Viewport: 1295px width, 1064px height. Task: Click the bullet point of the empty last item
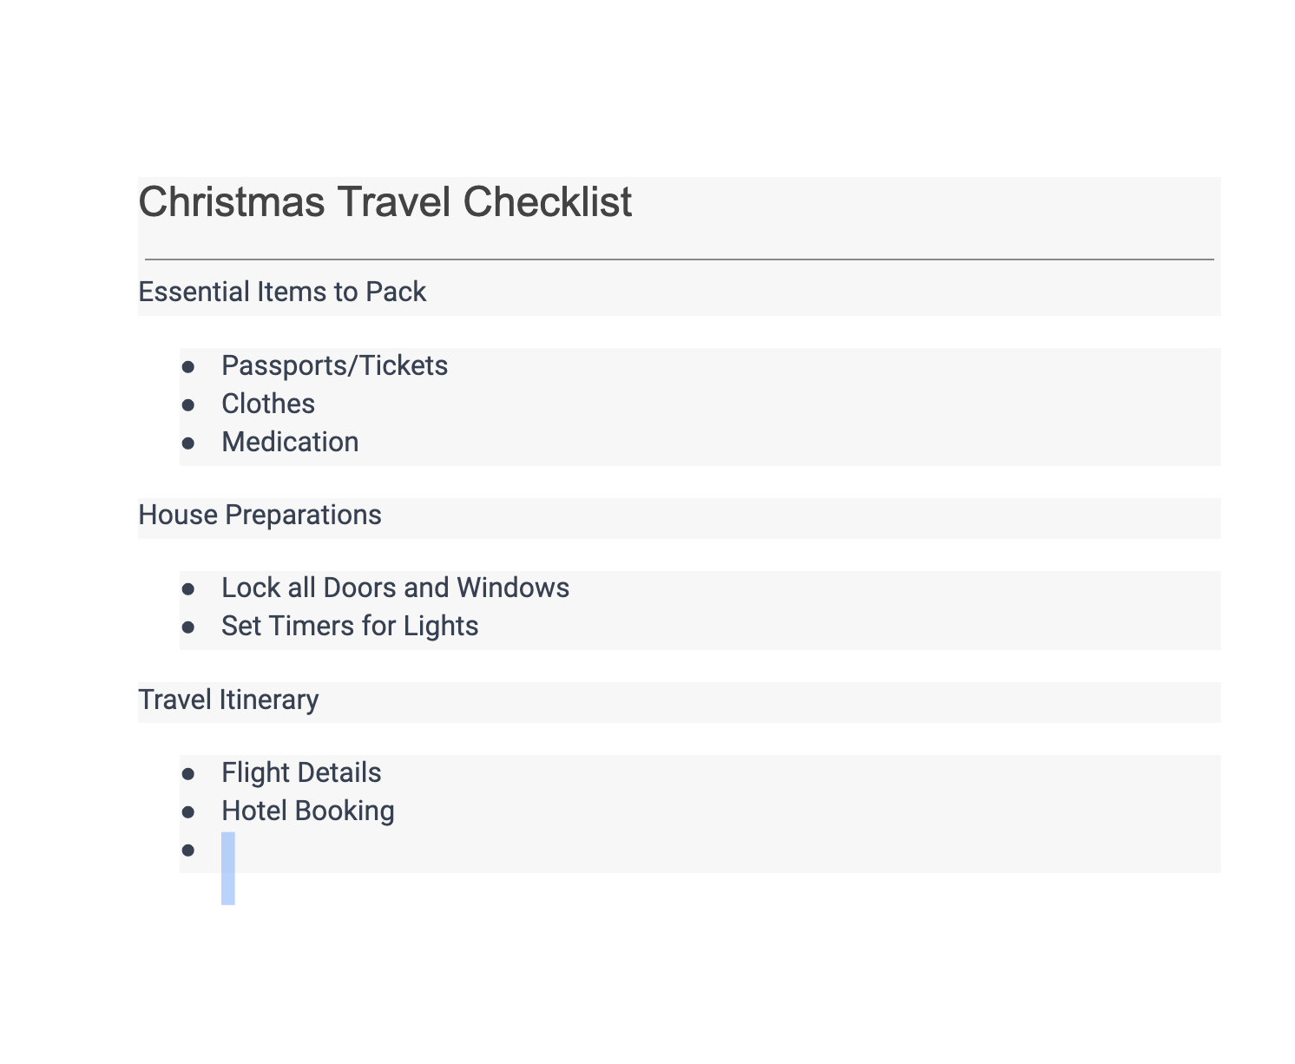coord(187,850)
